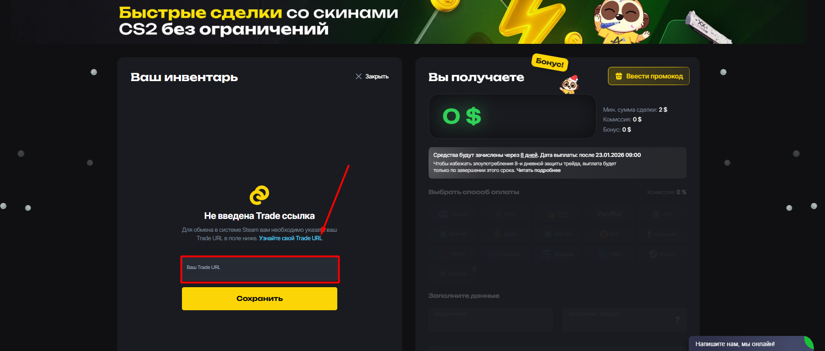This screenshot has width=825, height=351.
Task: Choose the Balance payout option
Action: pyautogui.click(x=453, y=274)
